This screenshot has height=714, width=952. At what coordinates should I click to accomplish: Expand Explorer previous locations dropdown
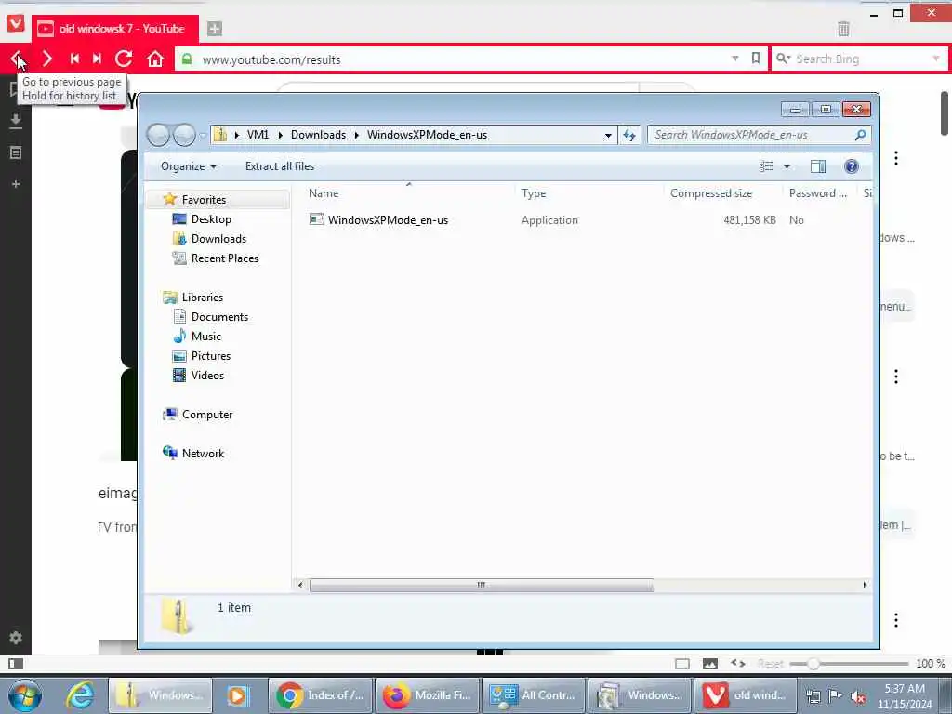pos(608,136)
